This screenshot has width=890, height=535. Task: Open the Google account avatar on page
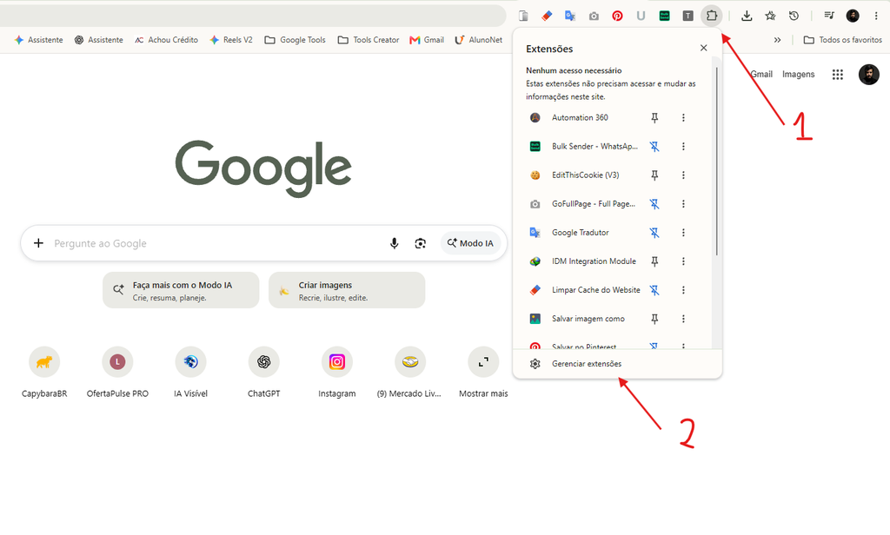(868, 75)
